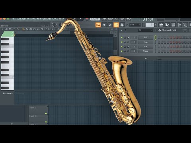Screen dimensions: 191x143
Task: Open the Channel rack view icon
Action: point(173,25)
